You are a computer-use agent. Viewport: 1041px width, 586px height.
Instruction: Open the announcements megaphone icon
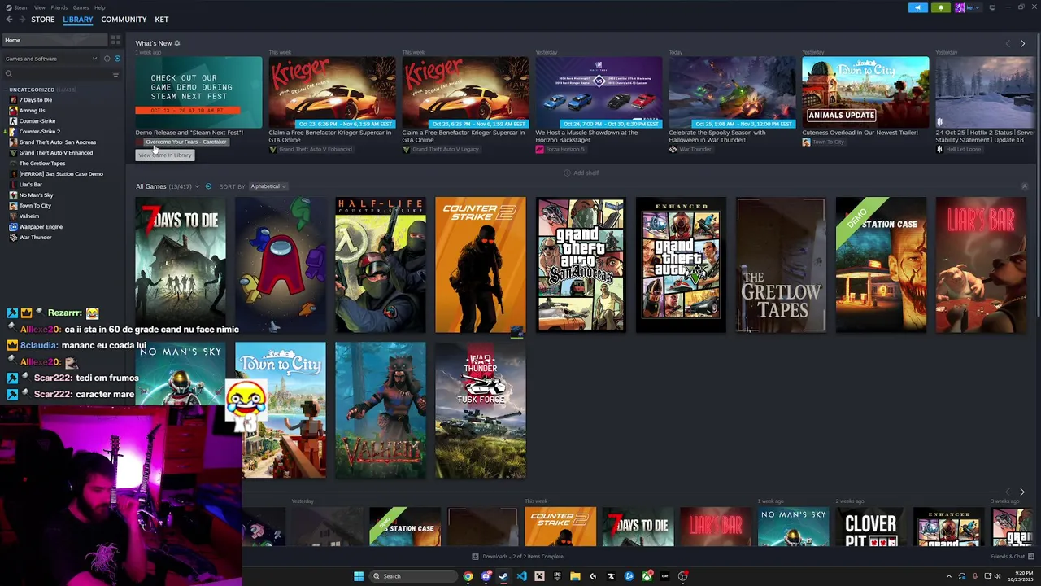pyautogui.click(x=917, y=7)
